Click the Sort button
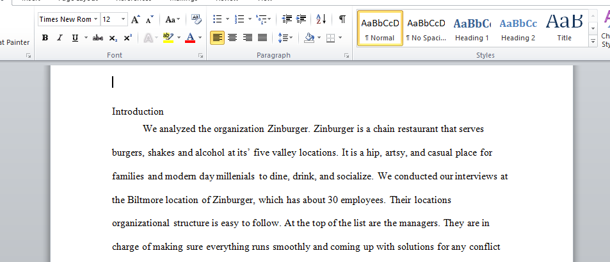The width and height of the screenshot is (610, 262). (321, 19)
